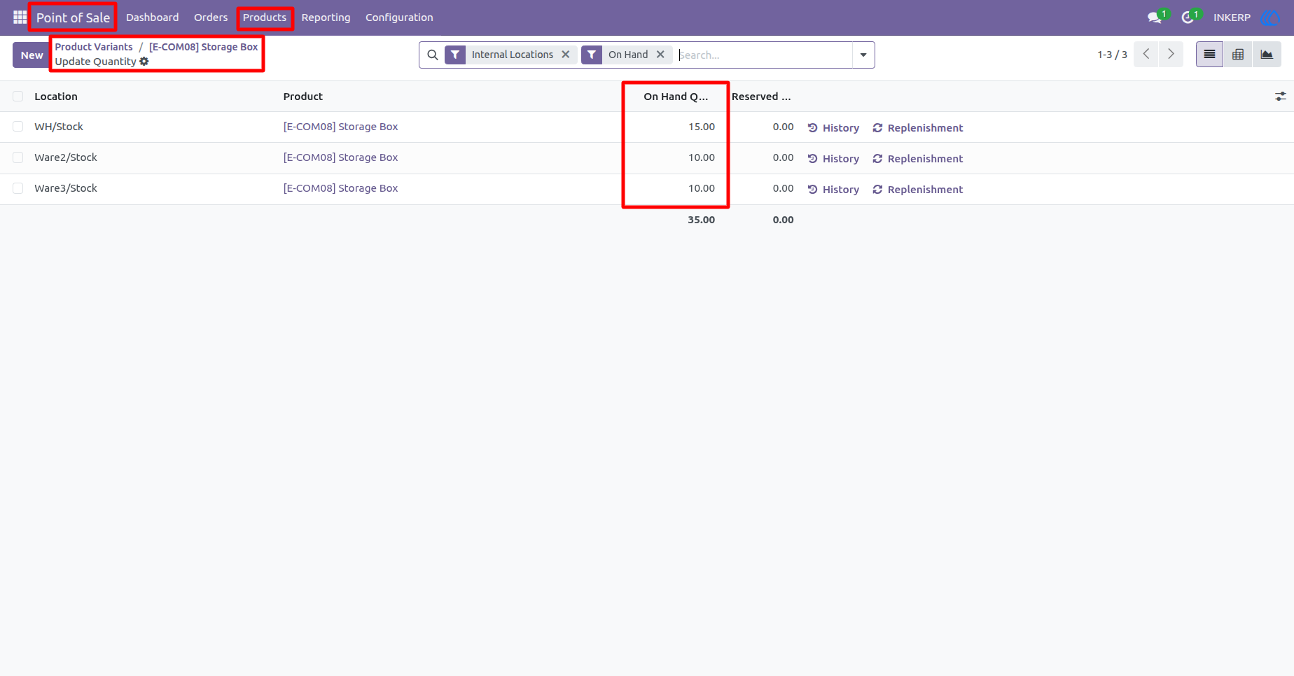The image size is (1294, 676).
Task: Click the Internal Locations filter funnel icon
Action: coord(455,55)
